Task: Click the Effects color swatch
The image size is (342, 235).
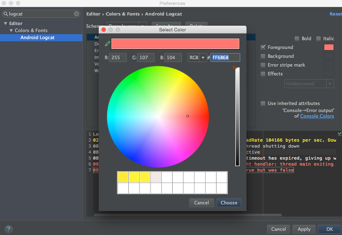Action: (x=329, y=74)
